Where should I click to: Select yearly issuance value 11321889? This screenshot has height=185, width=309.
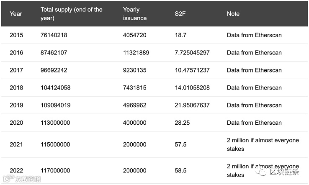136,53
